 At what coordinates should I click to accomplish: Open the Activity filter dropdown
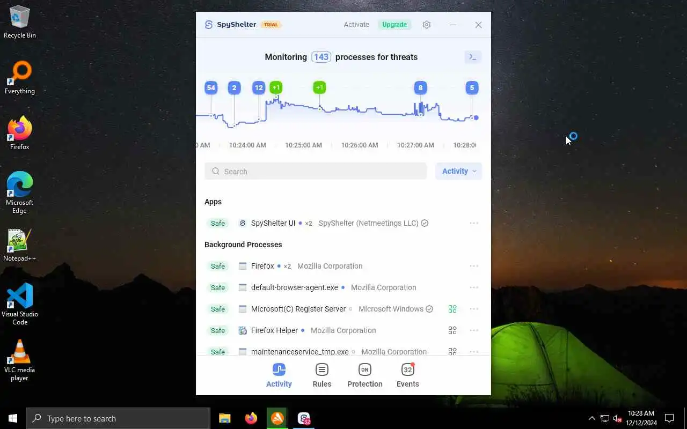click(x=459, y=171)
